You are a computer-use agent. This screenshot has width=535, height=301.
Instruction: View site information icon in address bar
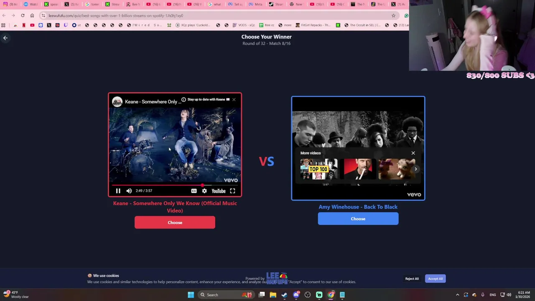[x=43, y=15]
